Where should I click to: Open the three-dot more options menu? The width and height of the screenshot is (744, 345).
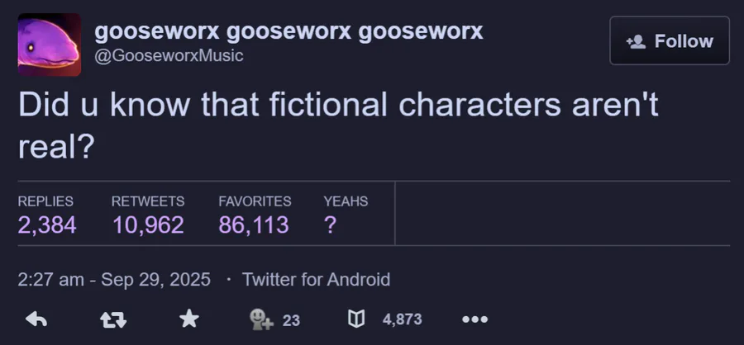point(475,319)
